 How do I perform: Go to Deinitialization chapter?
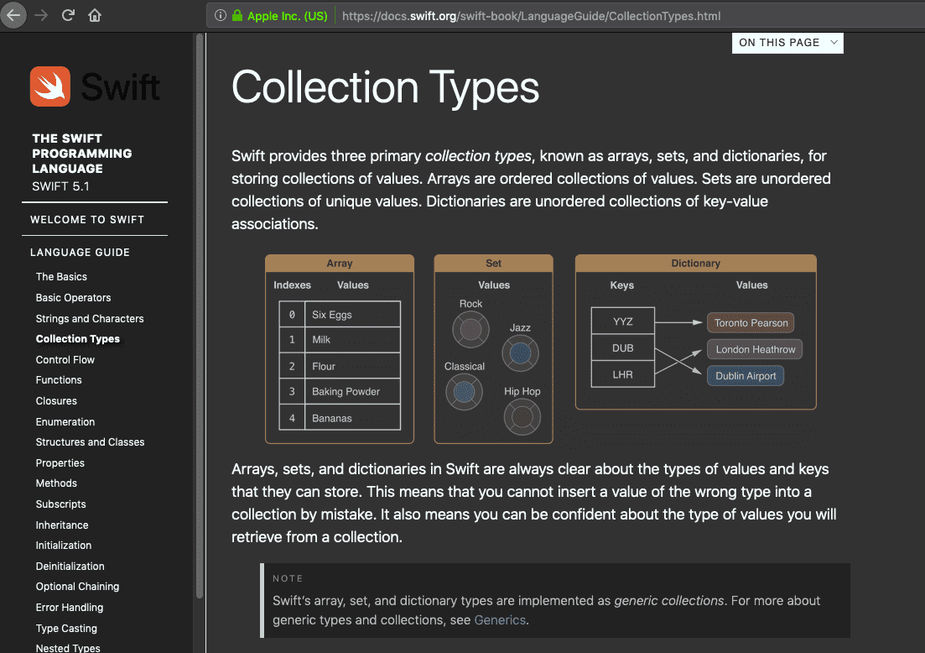(70, 567)
